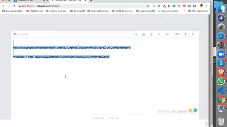Open Finder from the dock
The height and width of the screenshot is (127, 227).
(221, 9)
